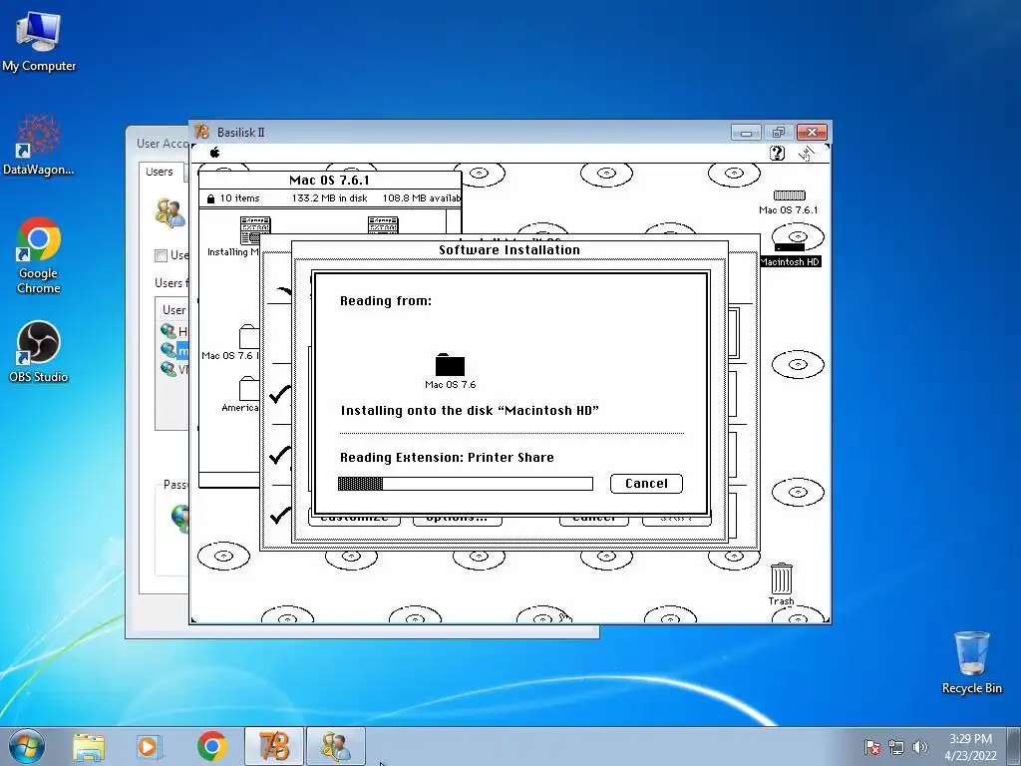1021x766 pixels.
Task: Minimize the Basilisk II window
Action: (x=746, y=133)
